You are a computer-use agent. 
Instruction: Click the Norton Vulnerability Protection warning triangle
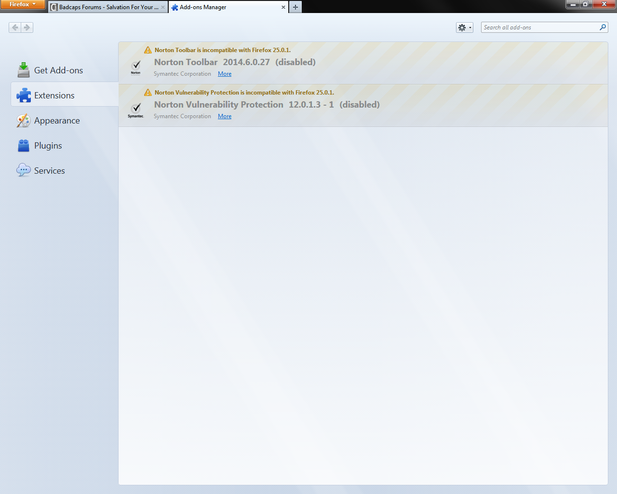pos(148,93)
